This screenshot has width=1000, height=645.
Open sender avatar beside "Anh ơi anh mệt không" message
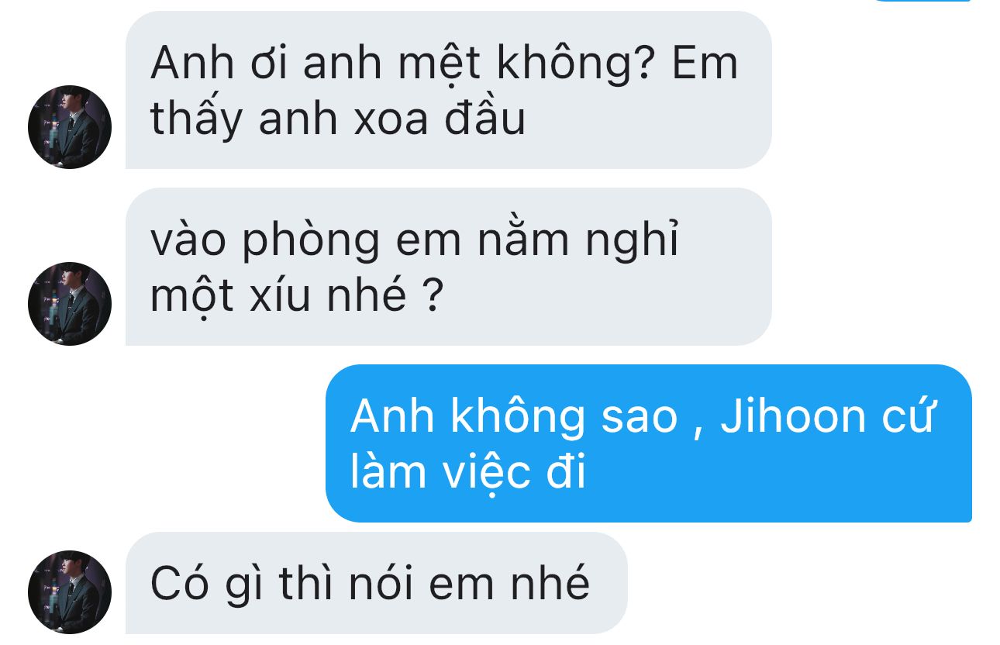click(70, 127)
